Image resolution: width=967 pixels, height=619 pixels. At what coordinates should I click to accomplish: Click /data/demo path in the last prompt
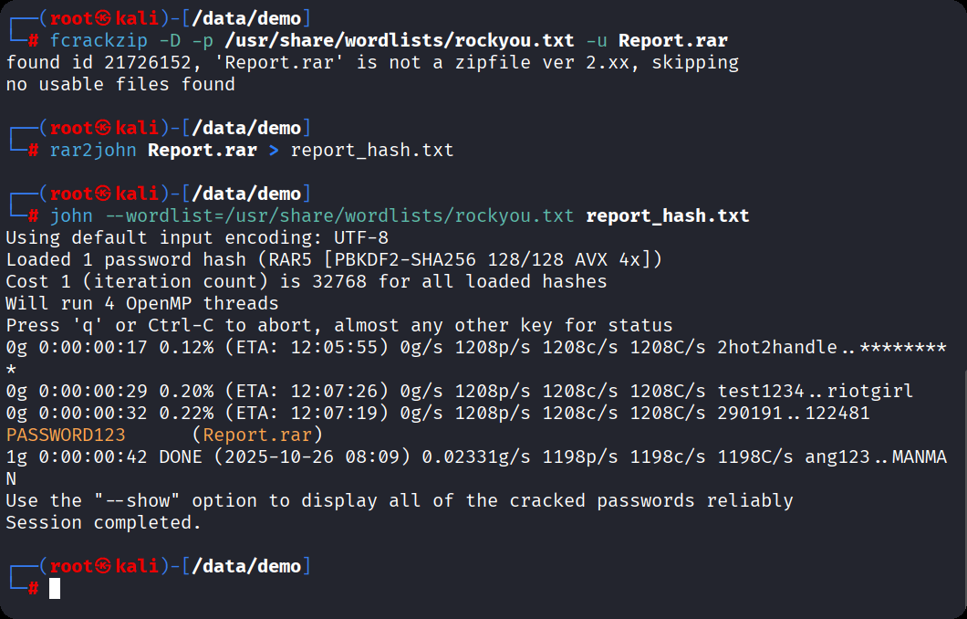pyautogui.click(x=245, y=567)
